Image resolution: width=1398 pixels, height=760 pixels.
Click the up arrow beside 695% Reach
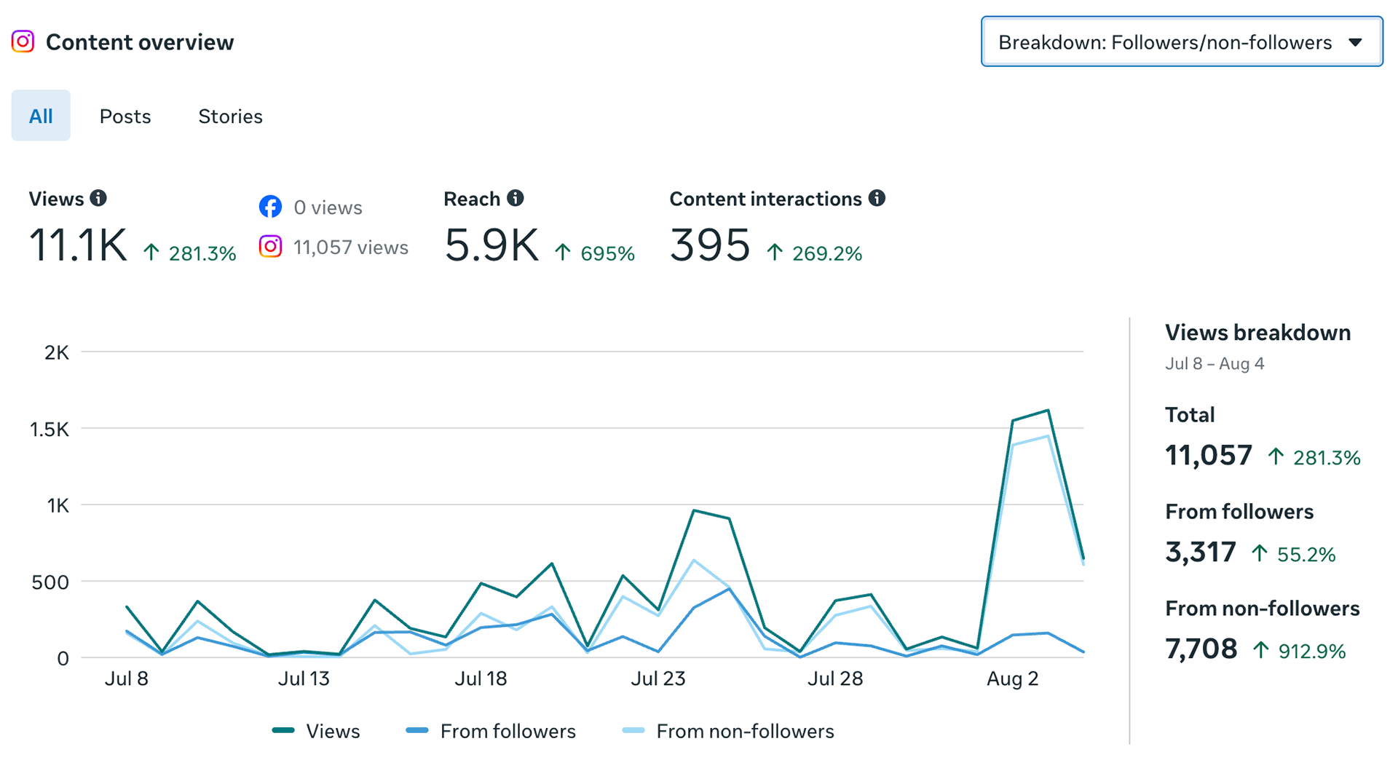[x=563, y=253]
